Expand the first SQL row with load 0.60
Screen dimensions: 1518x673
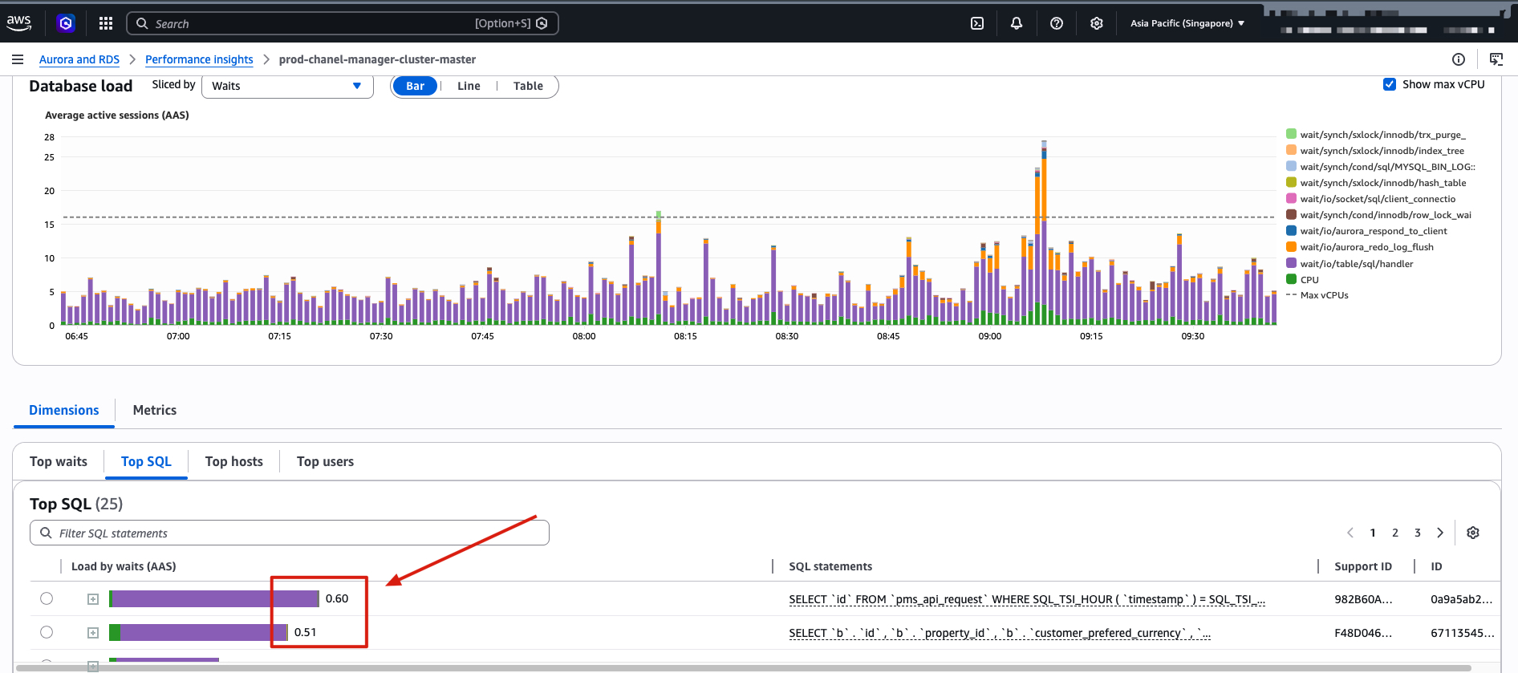pyautogui.click(x=93, y=599)
